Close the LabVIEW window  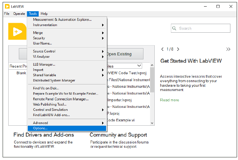click(x=231, y=7)
